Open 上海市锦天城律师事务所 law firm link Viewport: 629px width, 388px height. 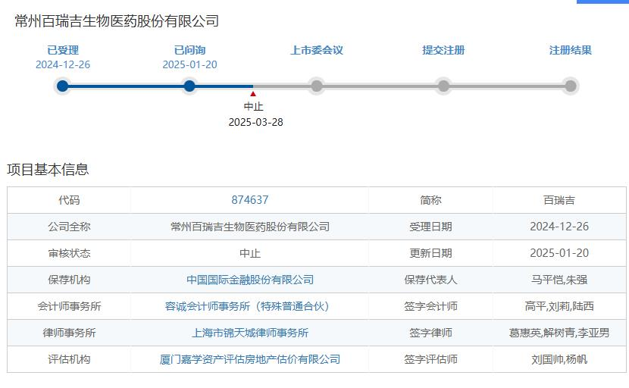click(x=249, y=333)
